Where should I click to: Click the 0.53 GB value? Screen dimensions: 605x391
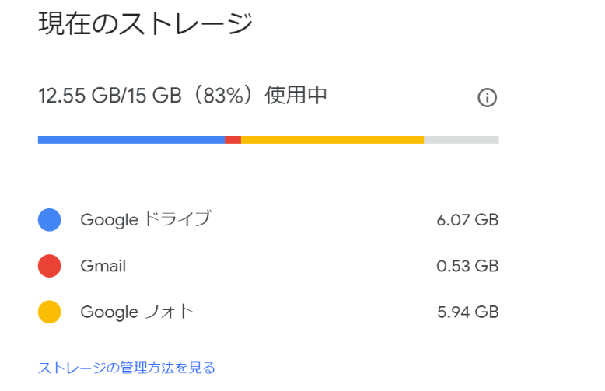tap(467, 266)
